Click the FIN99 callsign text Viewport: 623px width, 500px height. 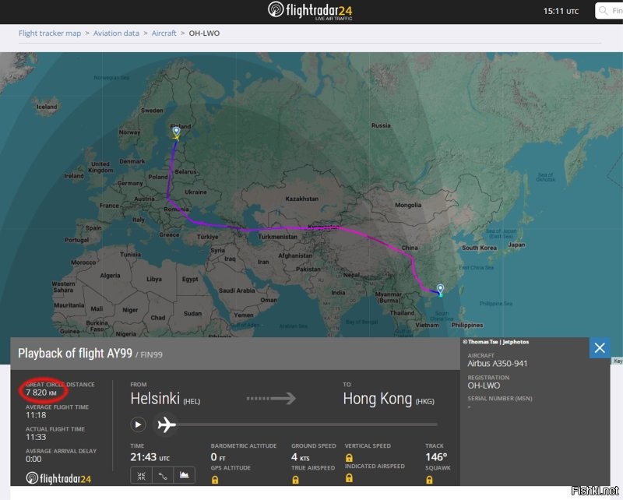(x=151, y=354)
